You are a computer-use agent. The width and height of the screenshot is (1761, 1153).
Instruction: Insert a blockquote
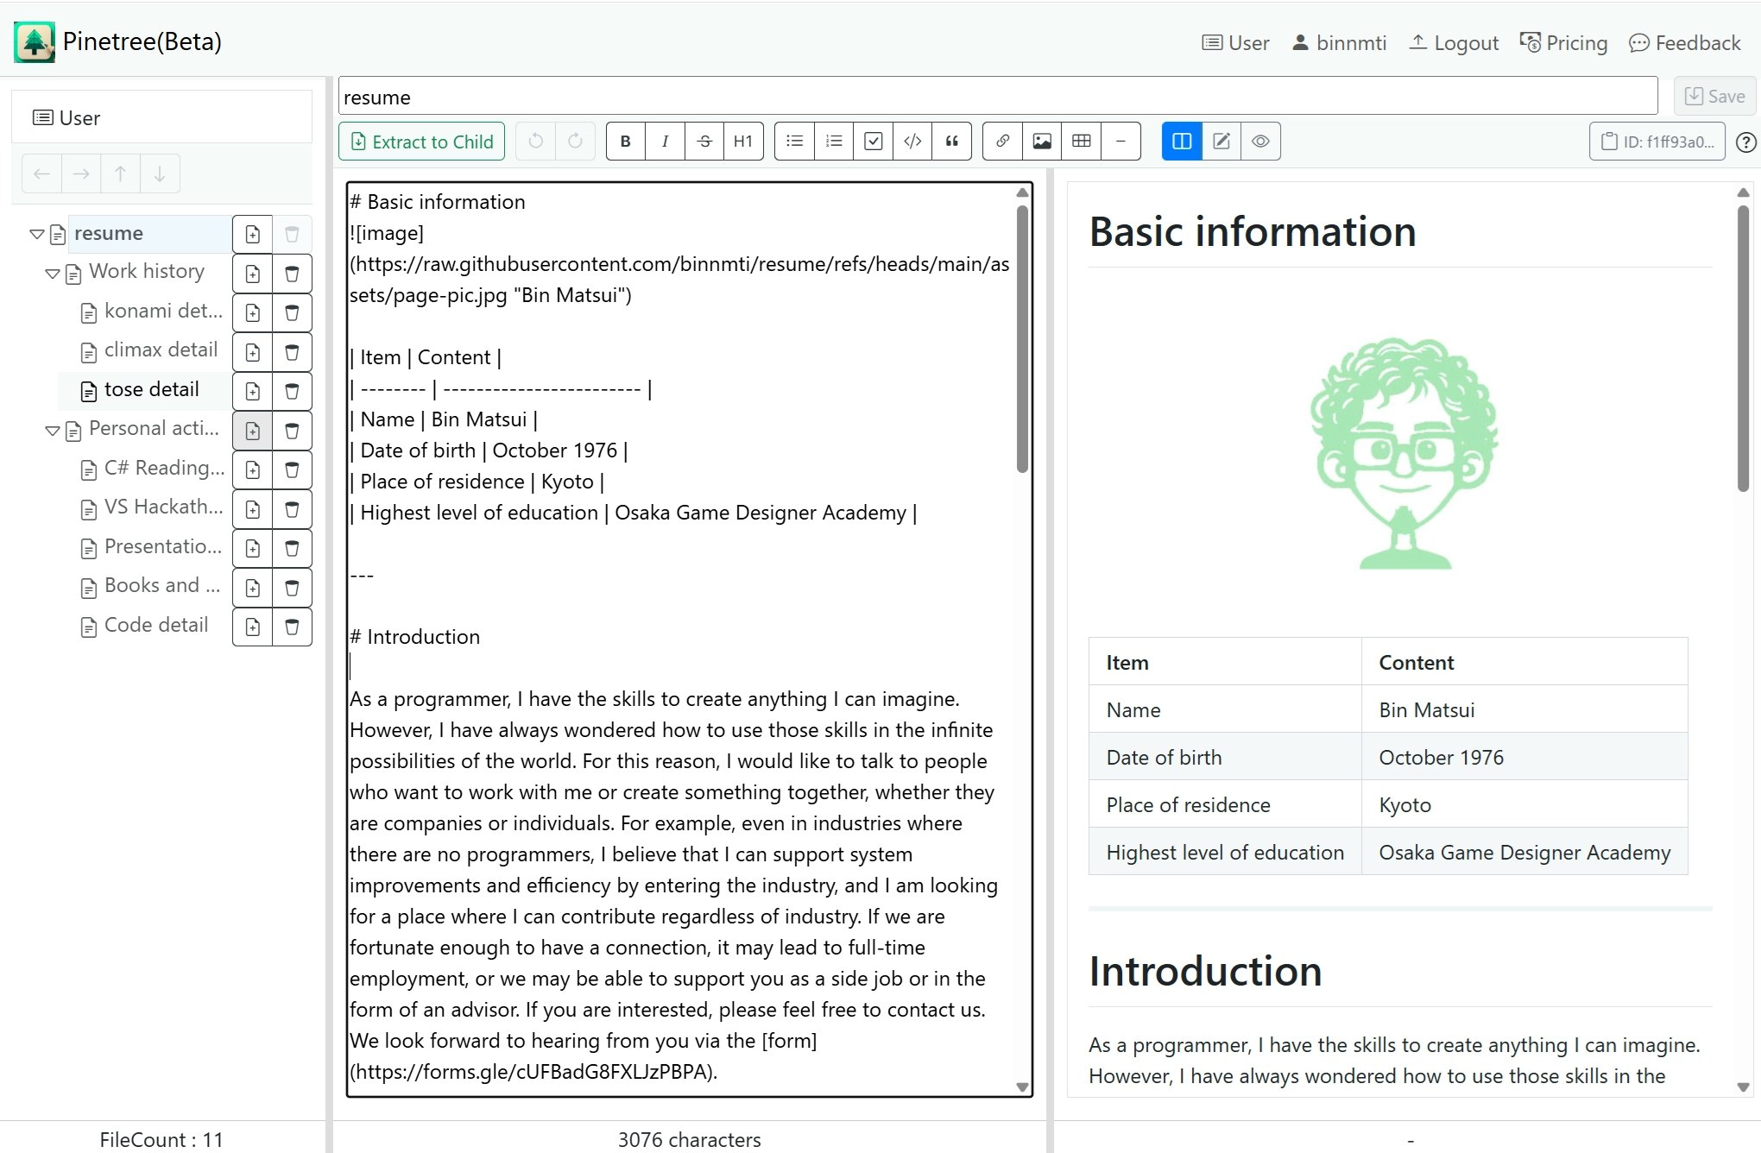pyautogui.click(x=951, y=141)
